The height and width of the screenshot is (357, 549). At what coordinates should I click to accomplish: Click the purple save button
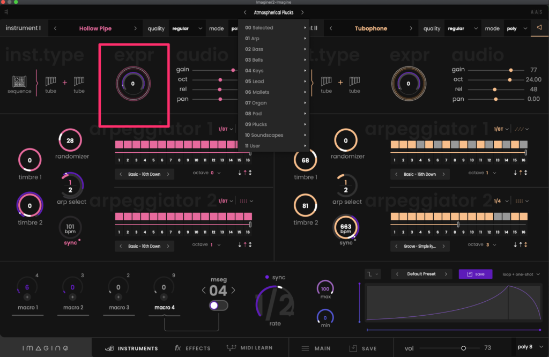click(x=475, y=274)
